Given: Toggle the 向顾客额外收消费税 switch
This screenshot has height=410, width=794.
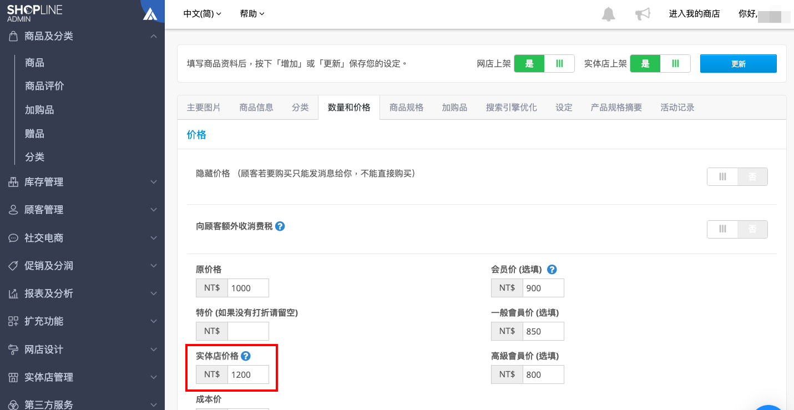Looking at the screenshot, I should pos(737,229).
